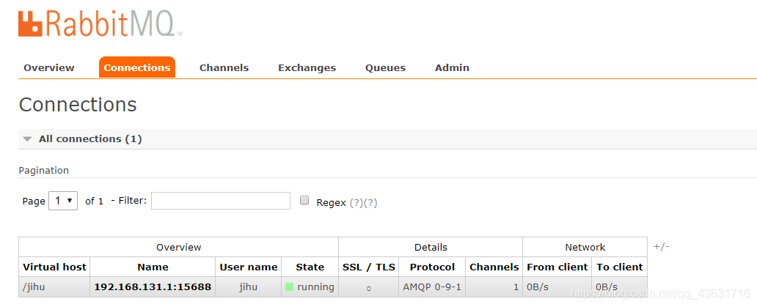Click the Connections page heading

point(78,105)
